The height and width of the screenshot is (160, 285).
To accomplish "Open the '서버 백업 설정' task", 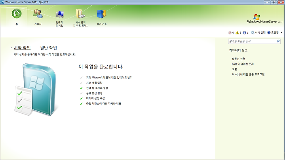I will (94, 83).
